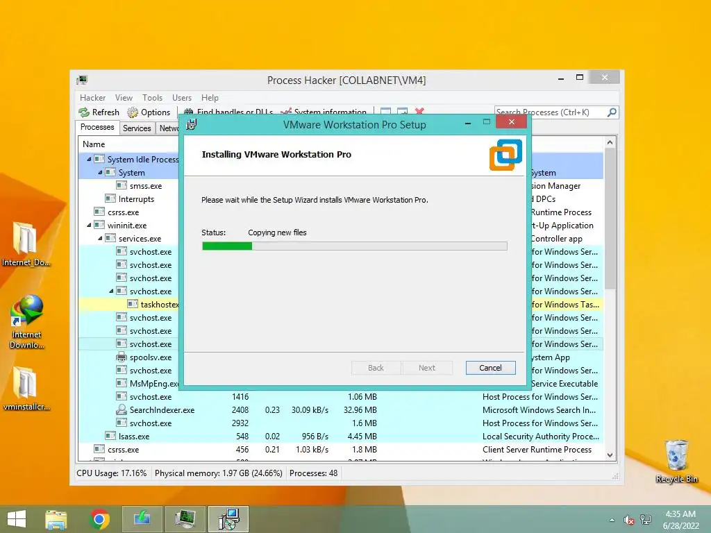Screen dimensions: 711x533
Task: Switch to Internet Download Manager taskbar item
Action: pos(142,519)
